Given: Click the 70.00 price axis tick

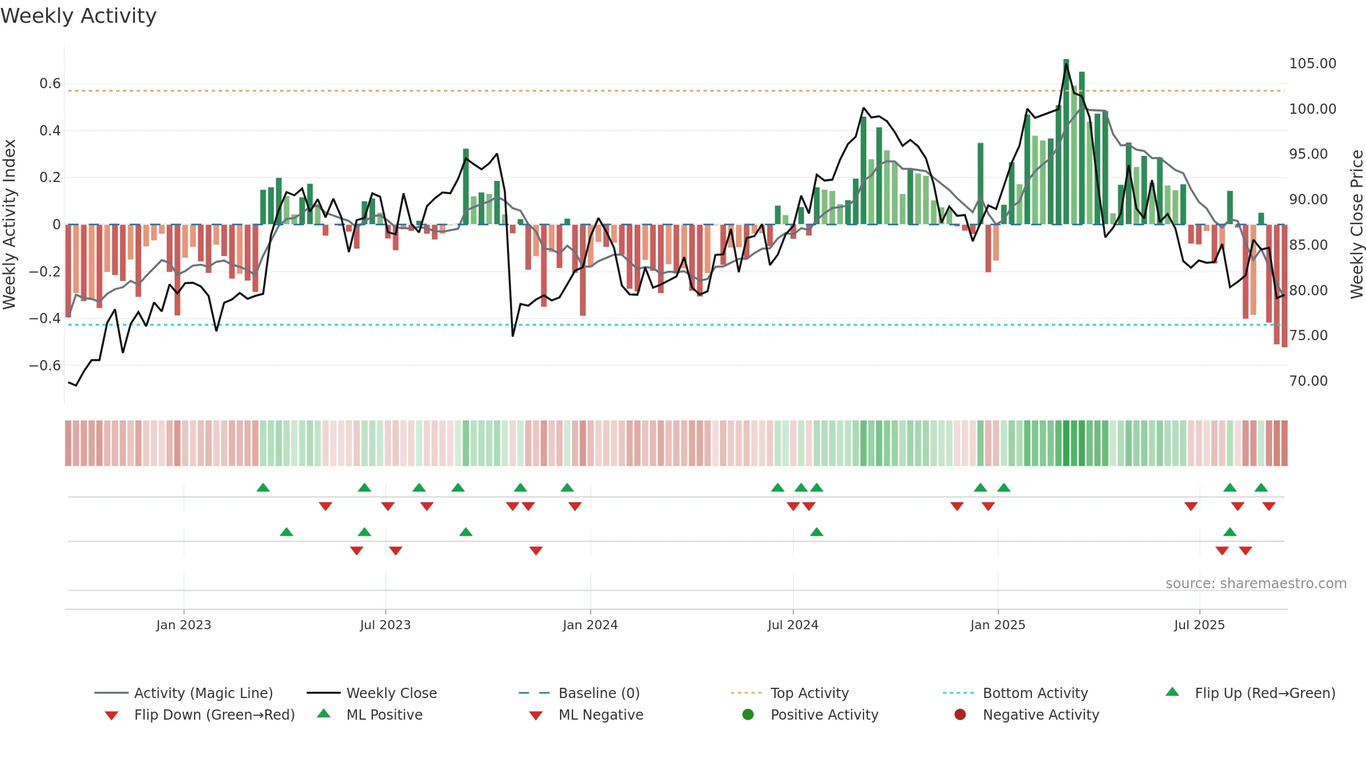Looking at the screenshot, I should point(1309,381).
